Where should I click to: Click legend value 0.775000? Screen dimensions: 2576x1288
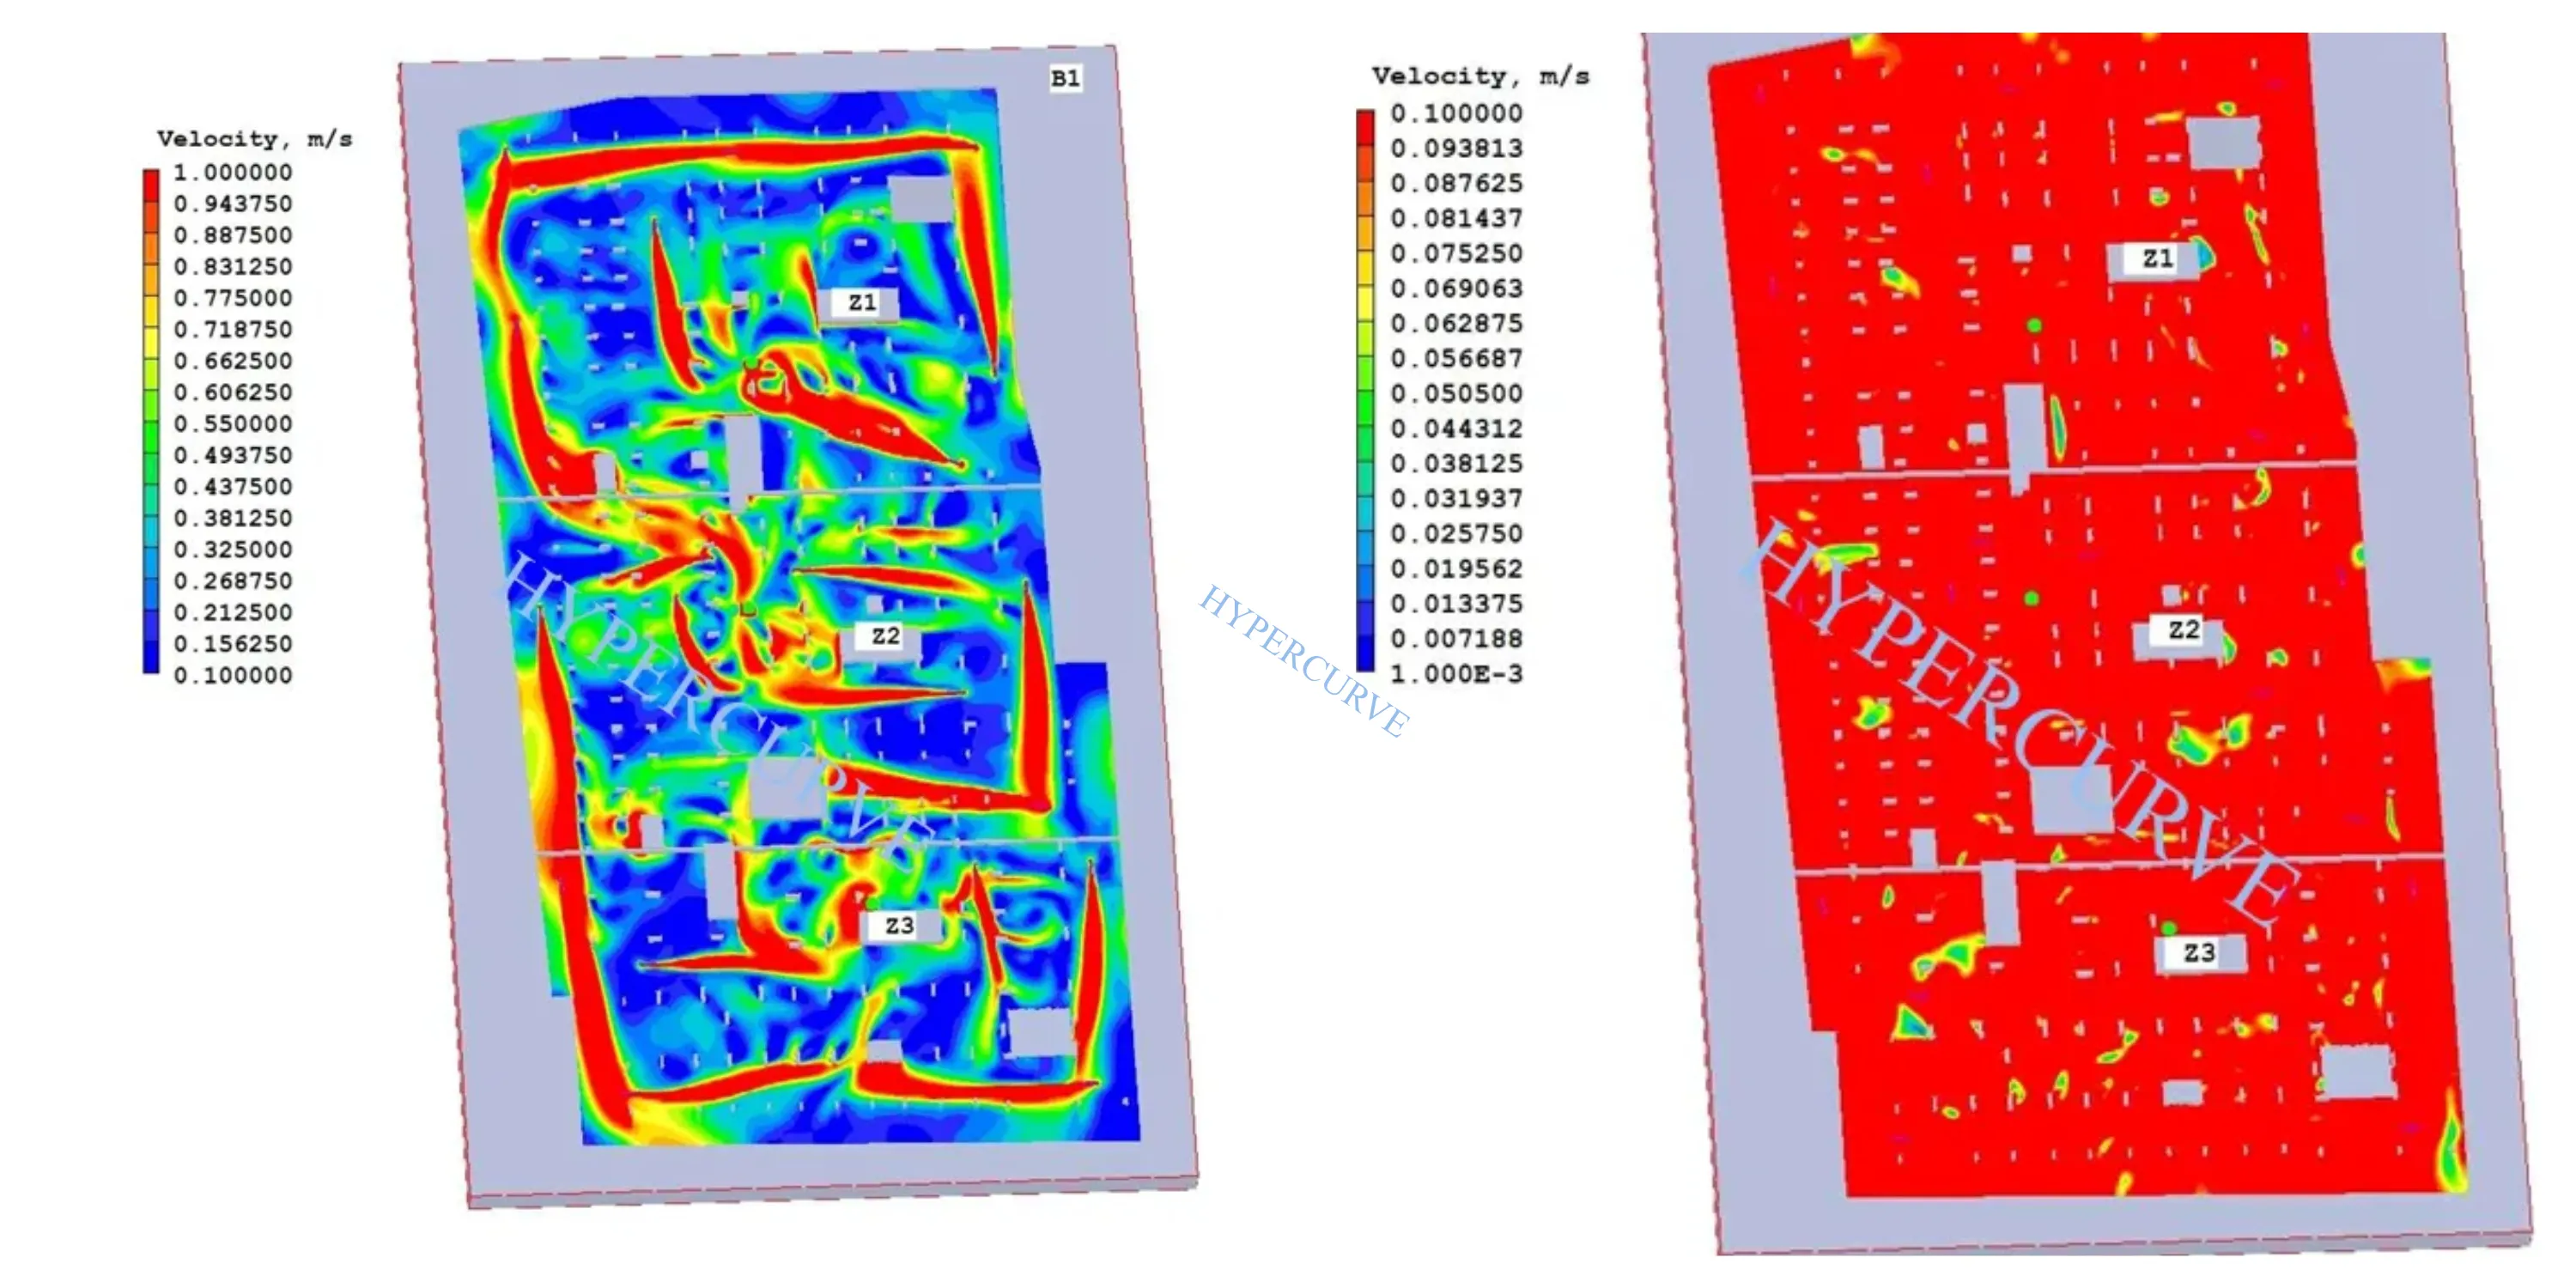tap(233, 298)
